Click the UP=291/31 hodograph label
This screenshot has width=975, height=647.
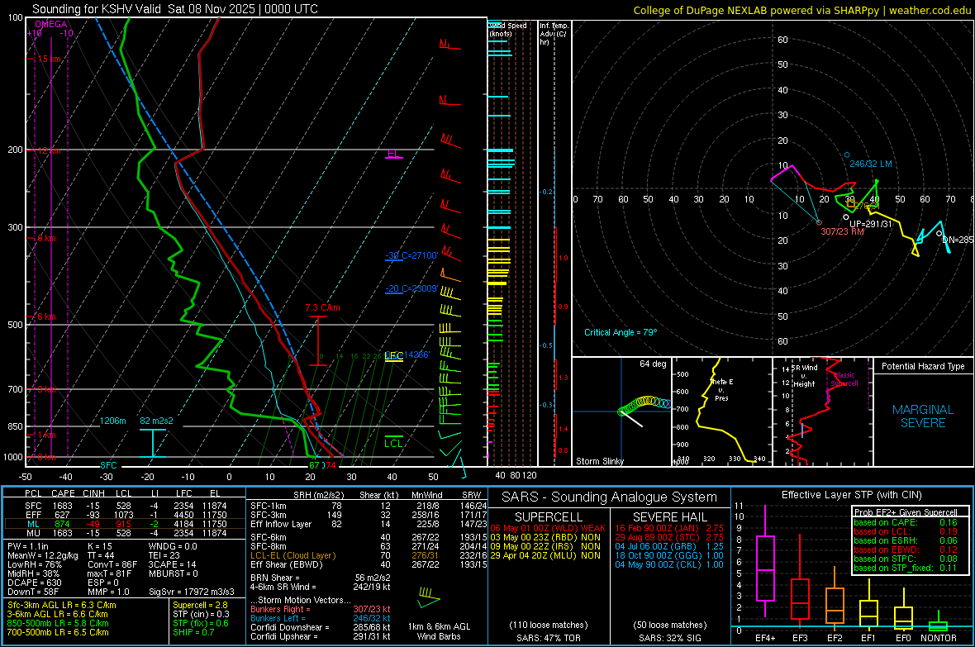tap(871, 224)
